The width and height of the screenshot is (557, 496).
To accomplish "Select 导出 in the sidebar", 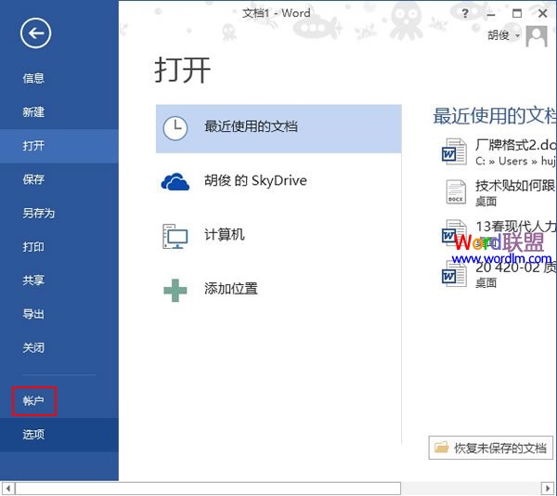I will 59,314.
